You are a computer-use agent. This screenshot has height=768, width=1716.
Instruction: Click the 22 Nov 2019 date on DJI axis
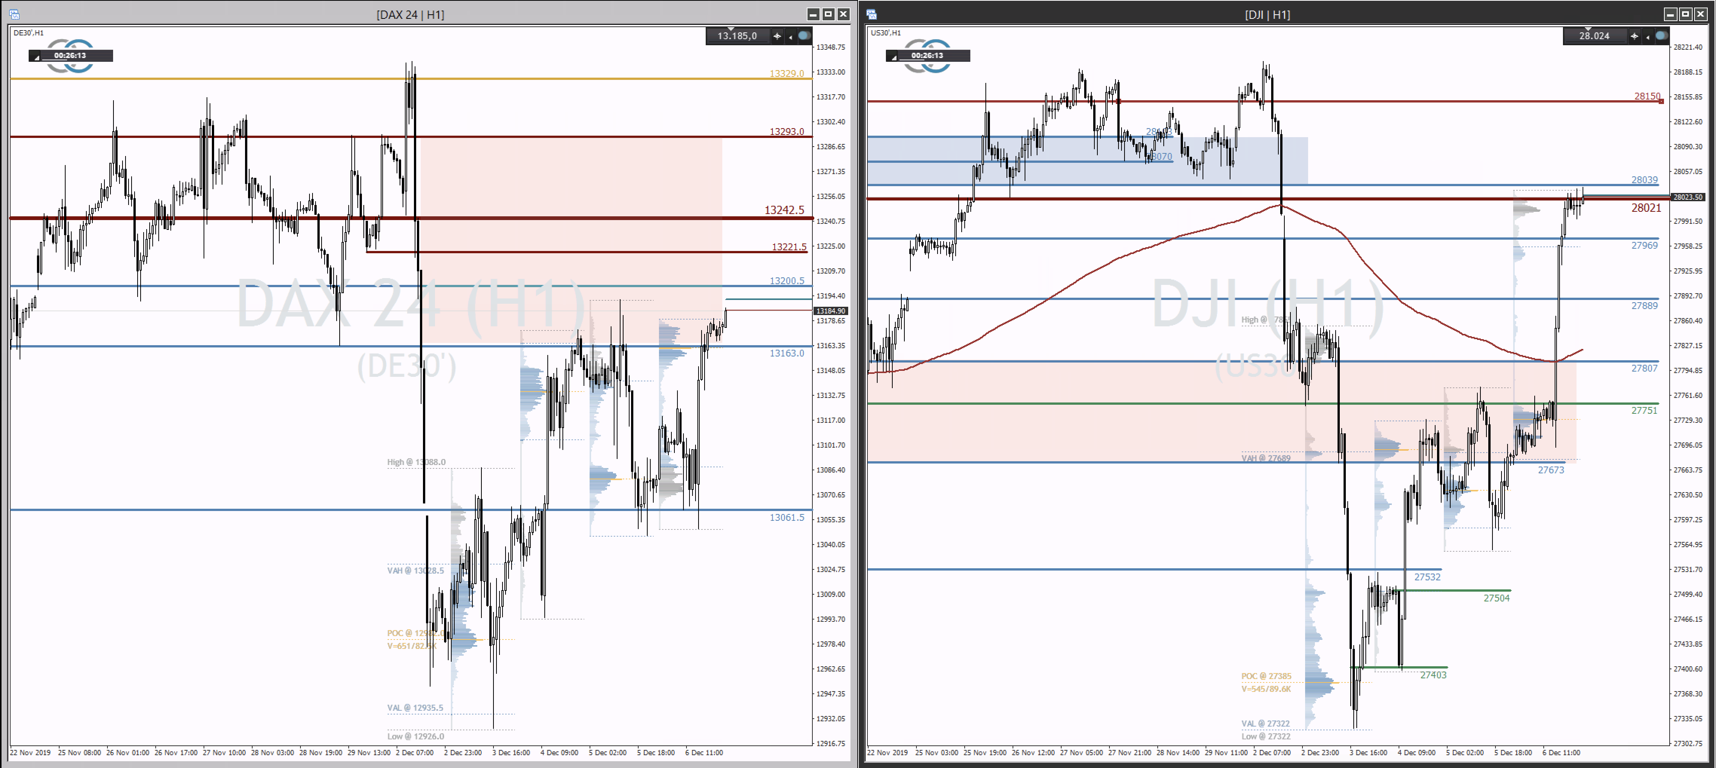coord(887,753)
